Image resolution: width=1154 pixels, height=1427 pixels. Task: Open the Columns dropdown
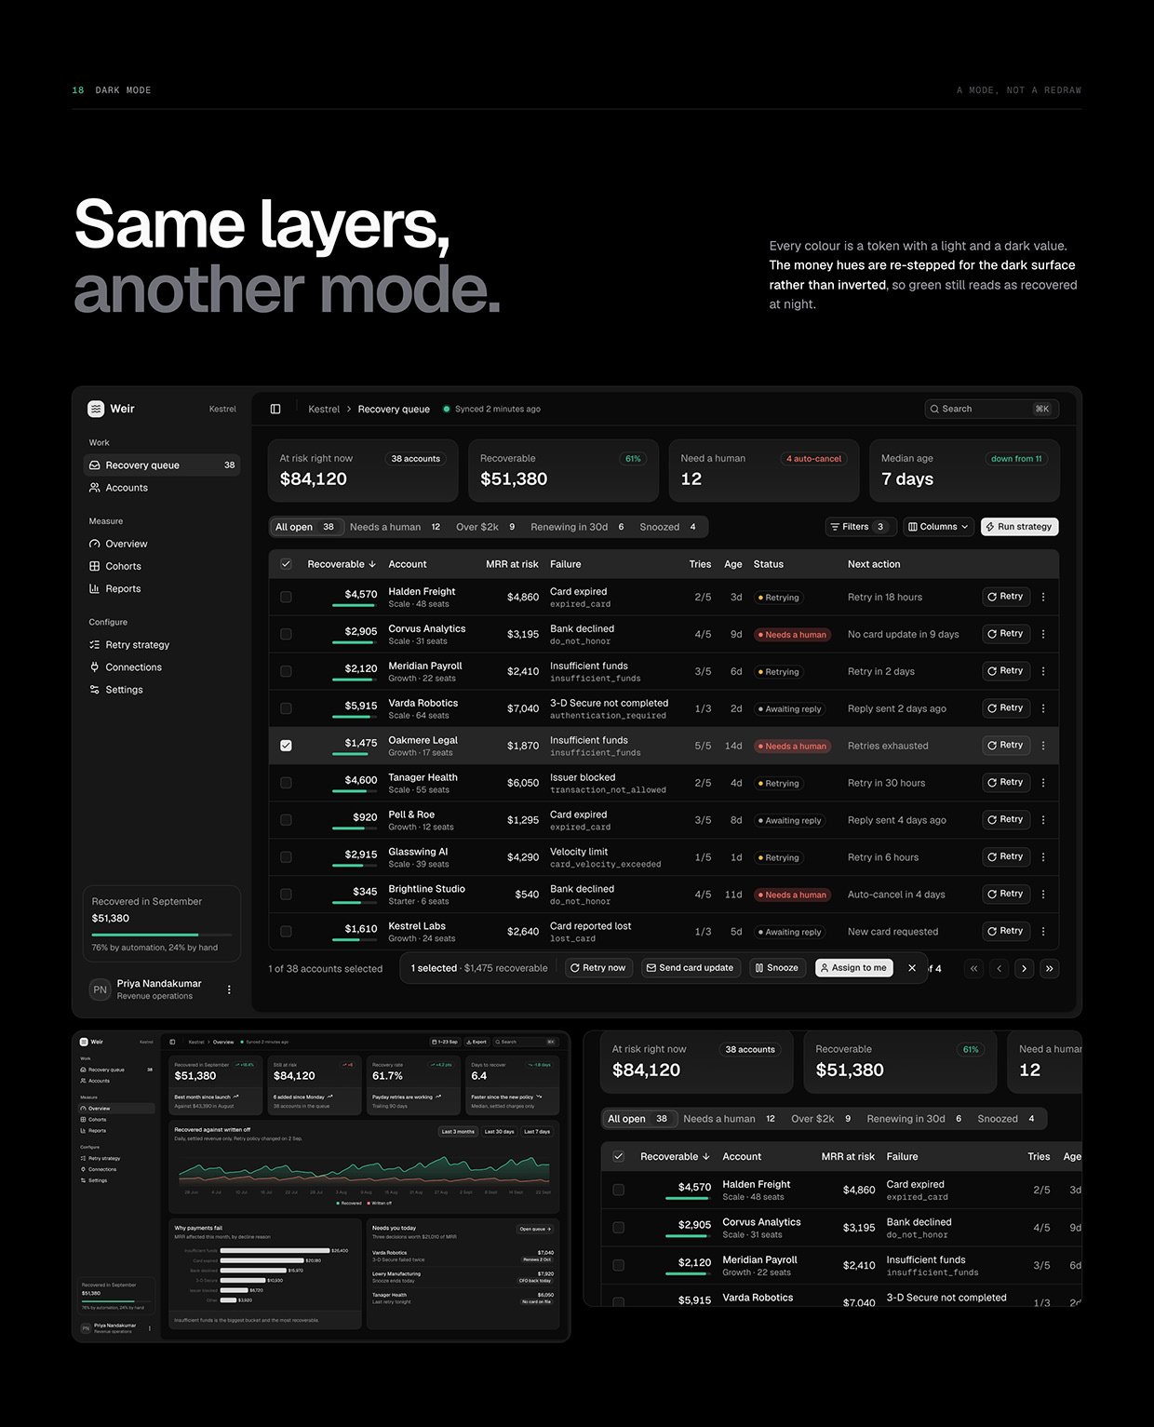point(938,527)
